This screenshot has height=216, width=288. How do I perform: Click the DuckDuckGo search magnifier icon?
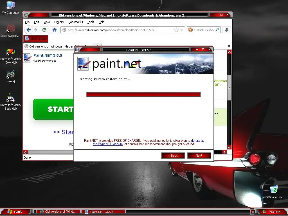pos(217,30)
